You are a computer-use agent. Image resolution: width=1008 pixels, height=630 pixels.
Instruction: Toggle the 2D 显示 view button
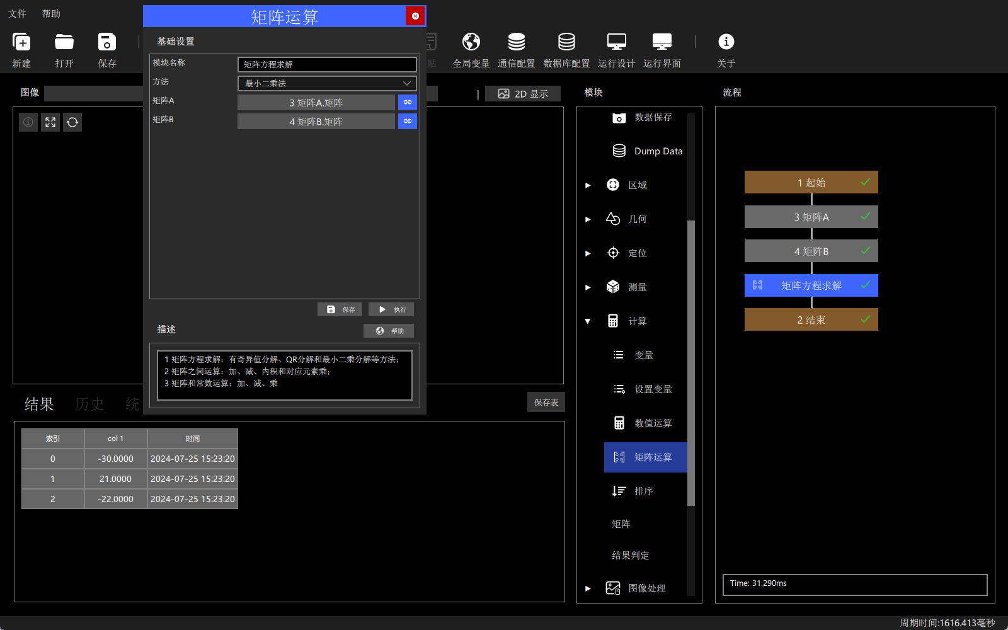tap(523, 94)
